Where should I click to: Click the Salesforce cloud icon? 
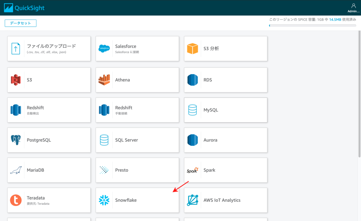pyautogui.click(x=104, y=48)
